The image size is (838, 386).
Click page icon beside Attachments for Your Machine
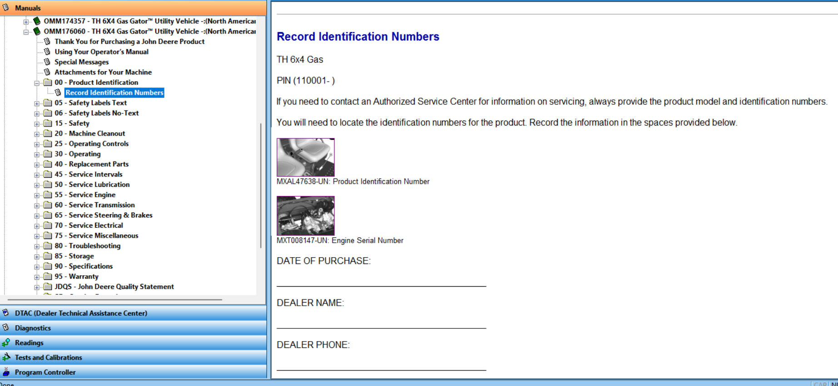47,72
